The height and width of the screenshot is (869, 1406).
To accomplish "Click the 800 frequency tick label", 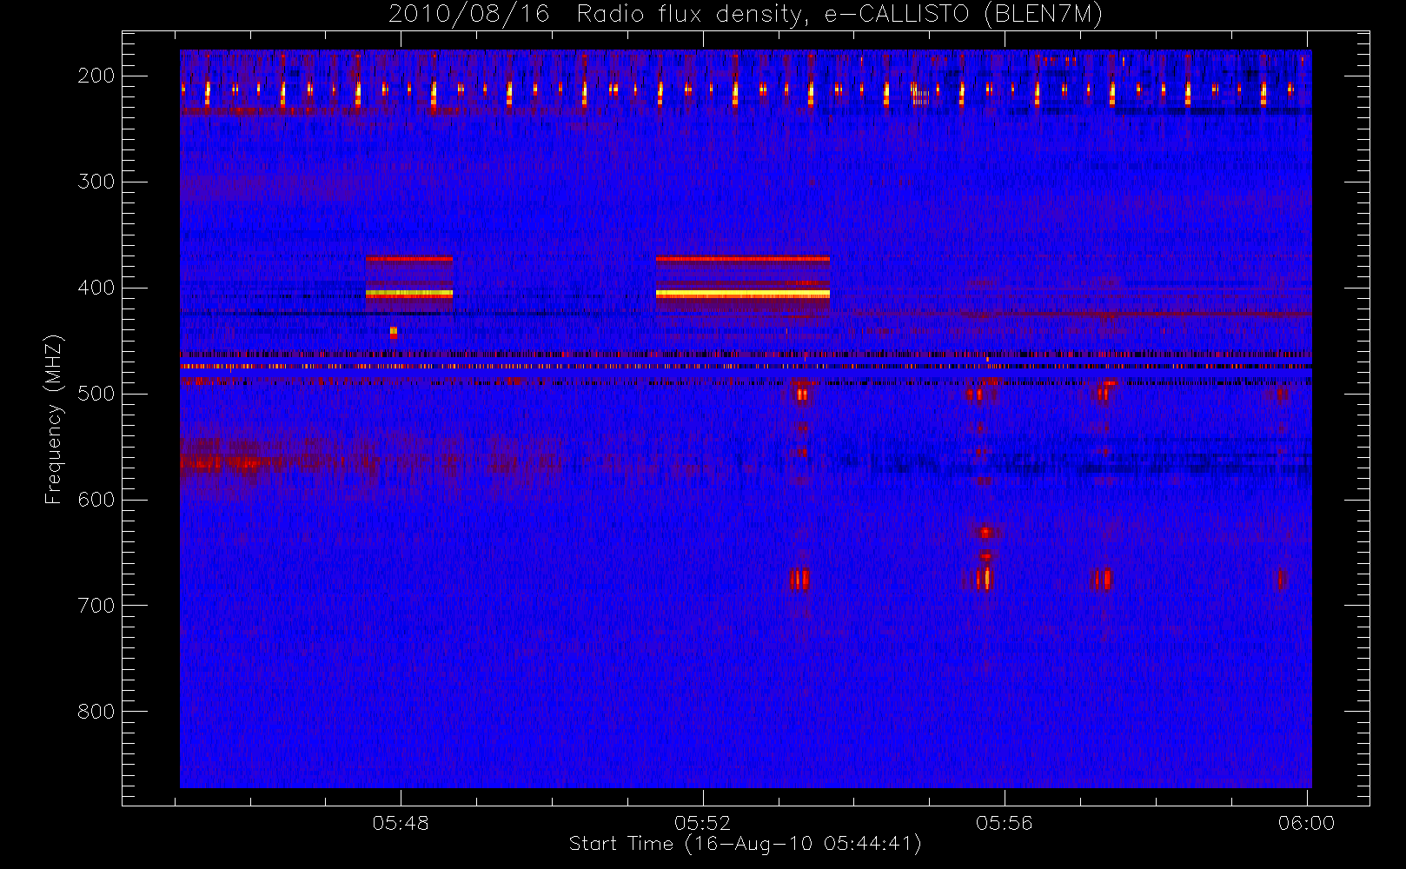I will [x=96, y=712].
